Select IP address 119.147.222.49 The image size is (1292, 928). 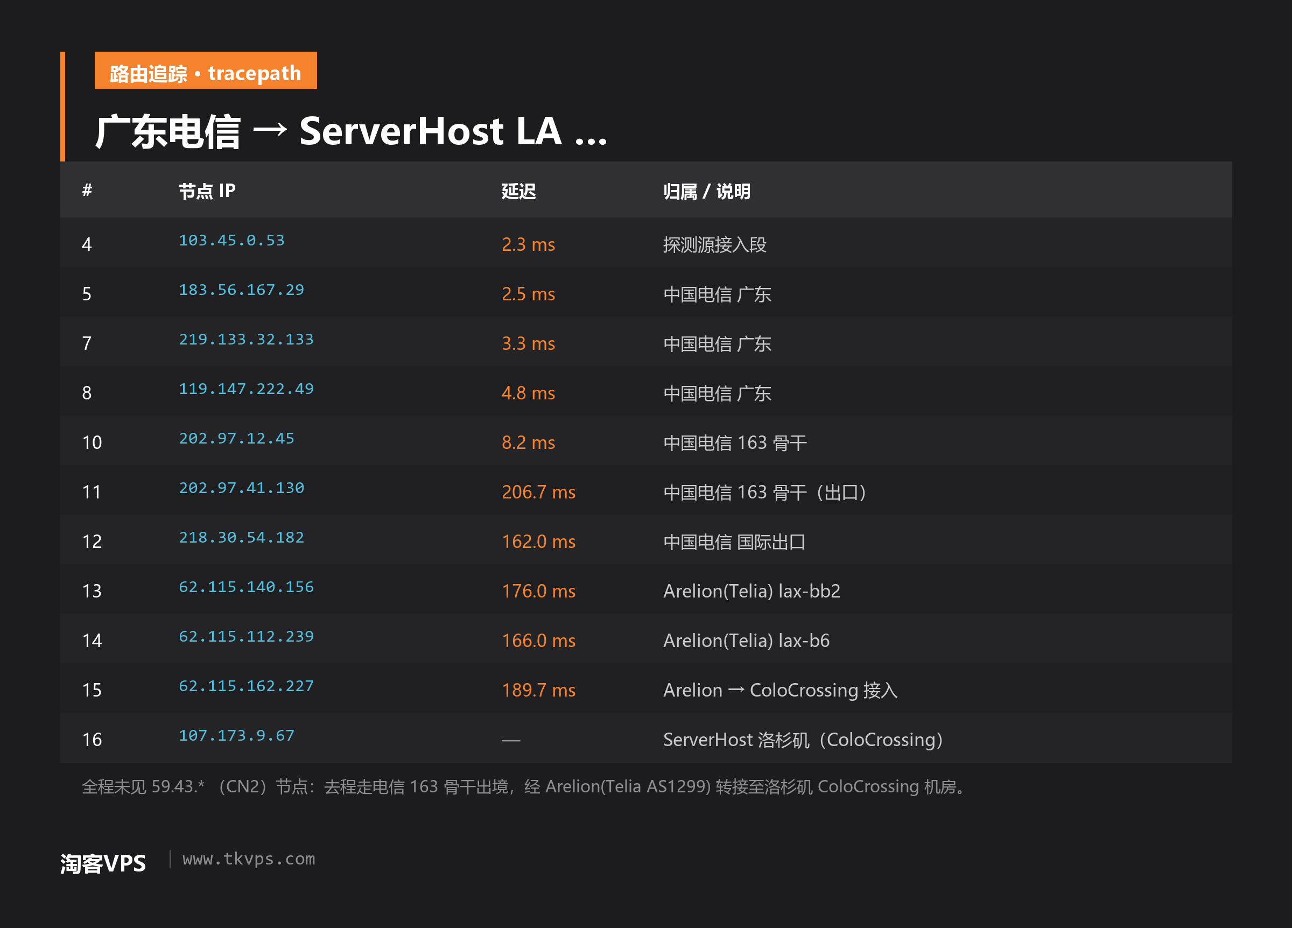[x=246, y=389]
